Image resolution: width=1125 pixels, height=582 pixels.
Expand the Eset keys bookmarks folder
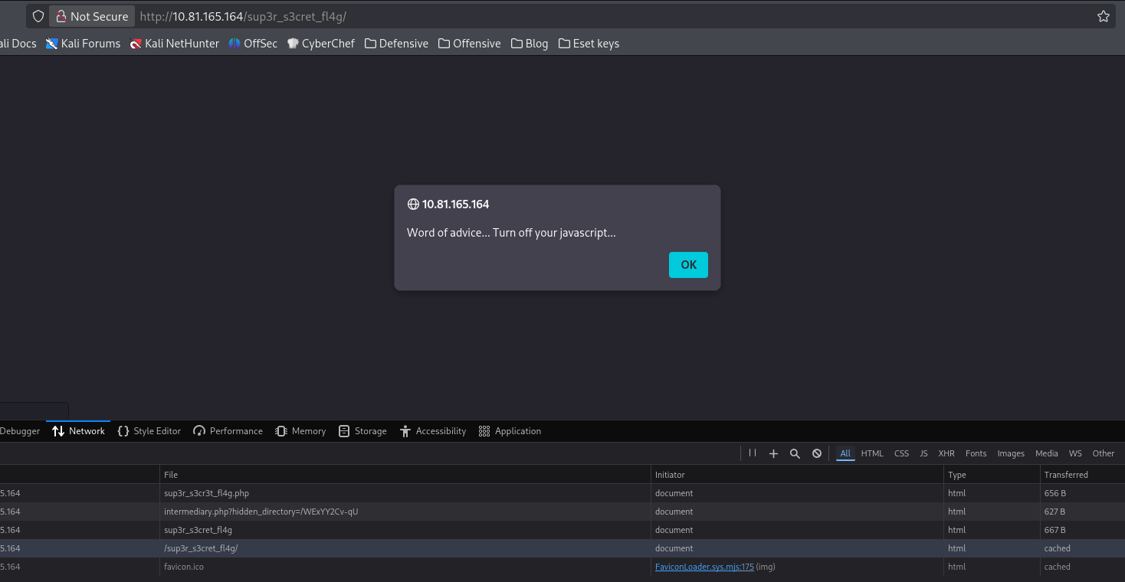click(589, 44)
